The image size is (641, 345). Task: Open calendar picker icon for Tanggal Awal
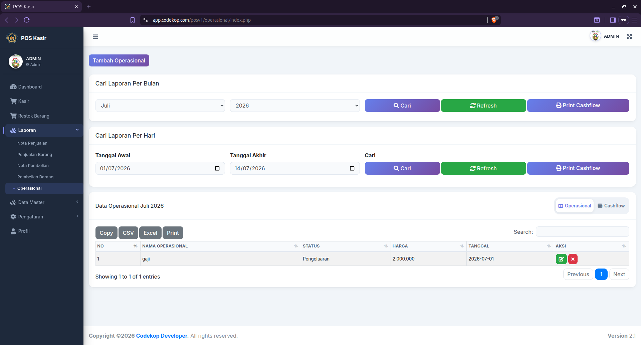click(x=217, y=168)
